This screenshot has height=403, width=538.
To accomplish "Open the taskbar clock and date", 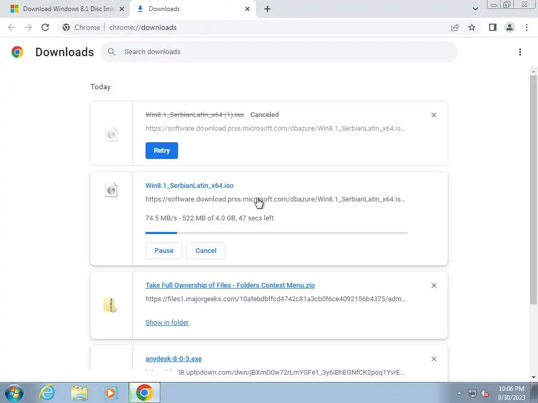I will point(511,393).
